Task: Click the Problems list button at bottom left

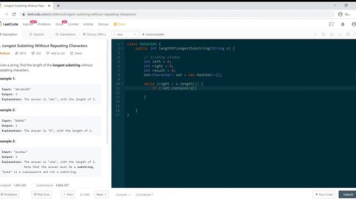Action: pos(9,194)
